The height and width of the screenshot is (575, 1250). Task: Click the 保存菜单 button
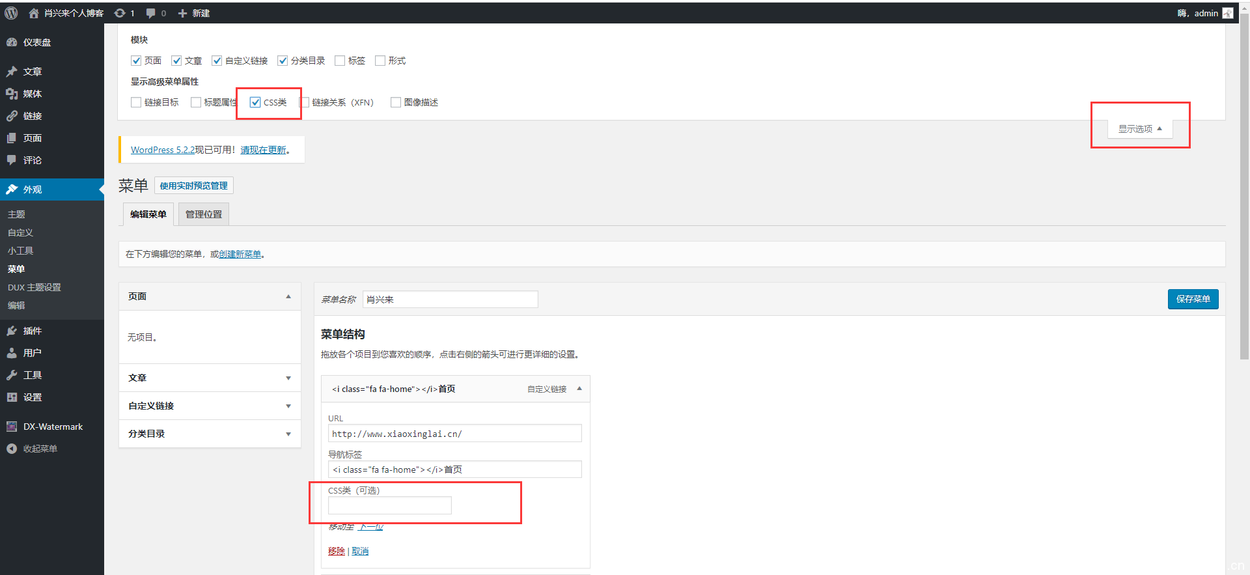click(1193, 299)
